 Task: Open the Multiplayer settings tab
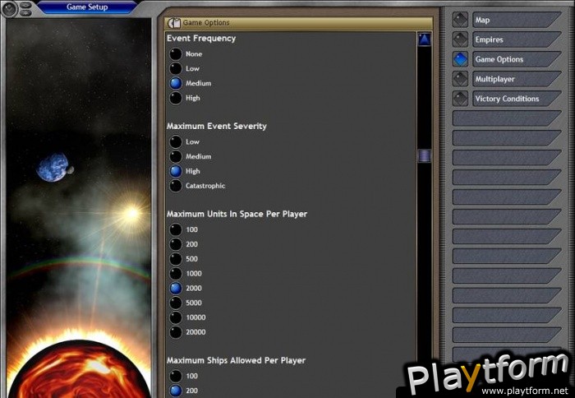point(517,79)
